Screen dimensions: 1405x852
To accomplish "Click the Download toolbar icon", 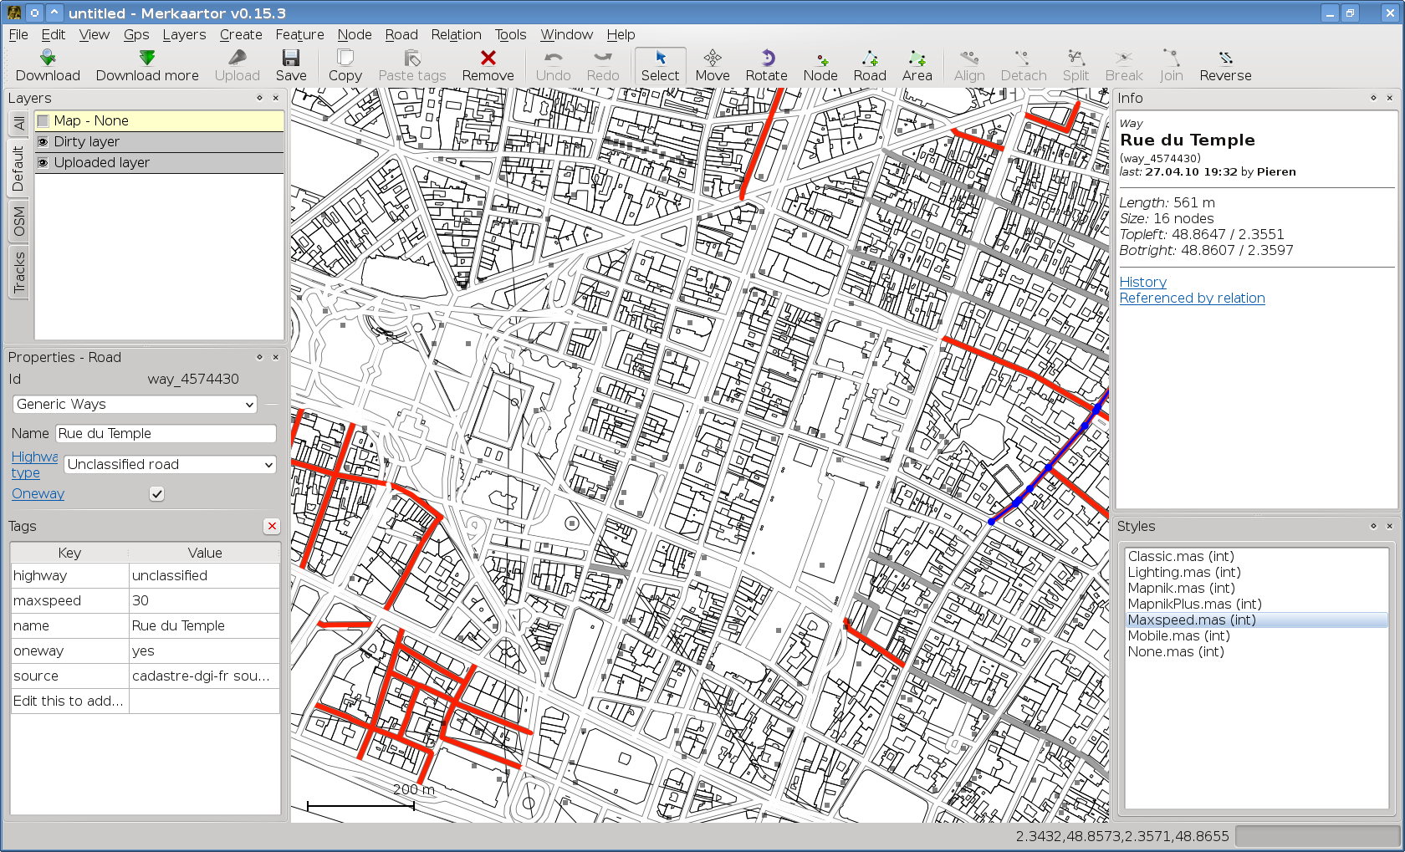I will coord(48,59).
